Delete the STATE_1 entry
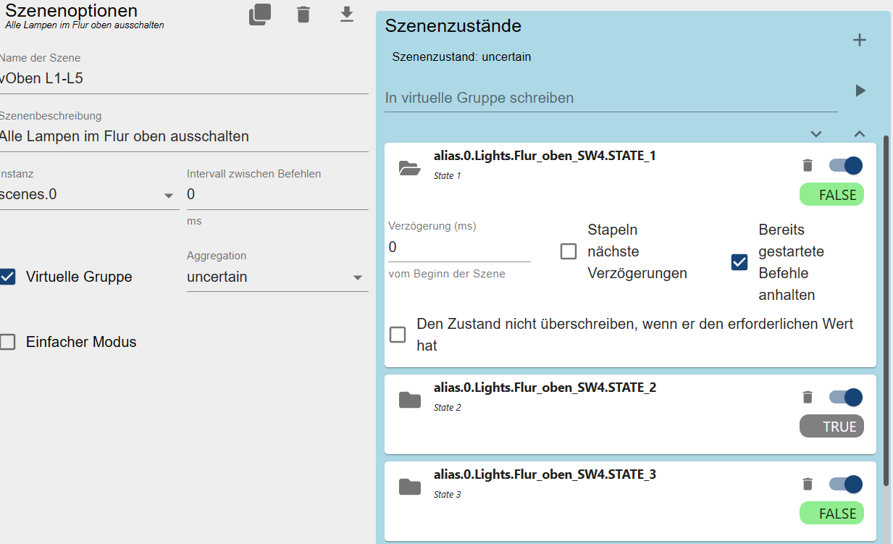Screen dimensions: 893x544 coord(808,166)
